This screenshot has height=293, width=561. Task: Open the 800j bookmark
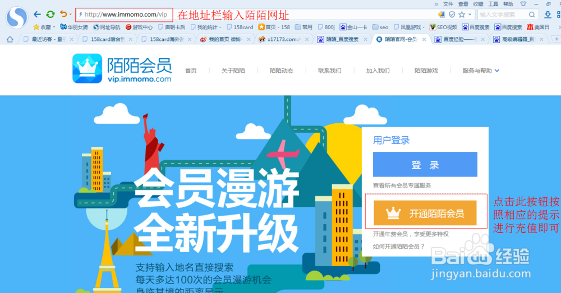(x=326, y=27)
